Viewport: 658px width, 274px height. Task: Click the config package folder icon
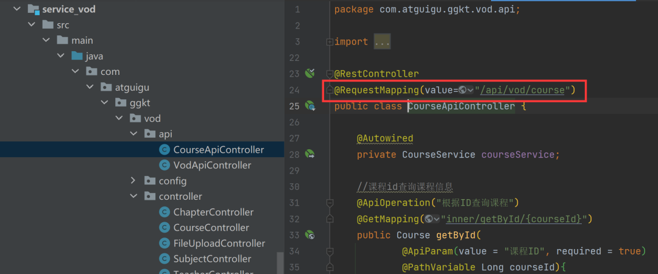(x=149, y=181)
